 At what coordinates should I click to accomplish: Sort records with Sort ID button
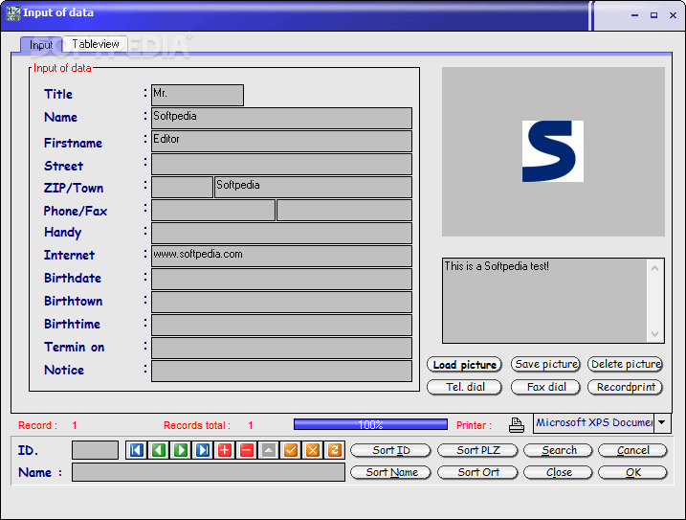click(x=390, y=450)
